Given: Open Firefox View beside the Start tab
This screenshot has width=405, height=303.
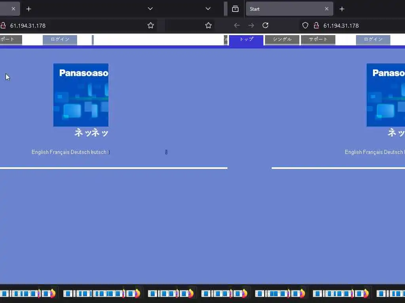Looking at the screenshot, I should point(235,9).
